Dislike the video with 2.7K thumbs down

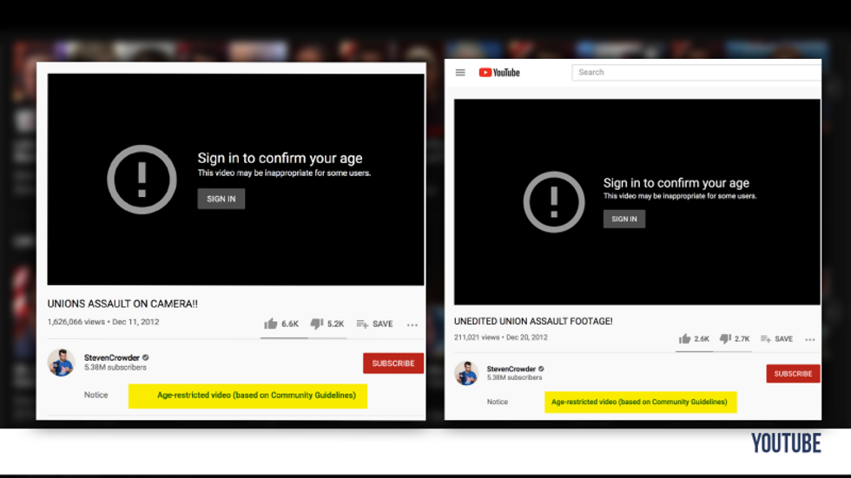point(735,338)
